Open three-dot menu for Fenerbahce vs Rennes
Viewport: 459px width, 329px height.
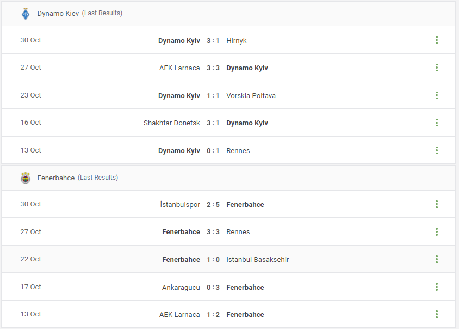[437, 231]
